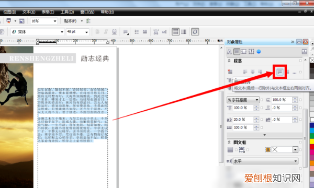Click vertical alignment frame icon in 图文框

click(242, 150)
